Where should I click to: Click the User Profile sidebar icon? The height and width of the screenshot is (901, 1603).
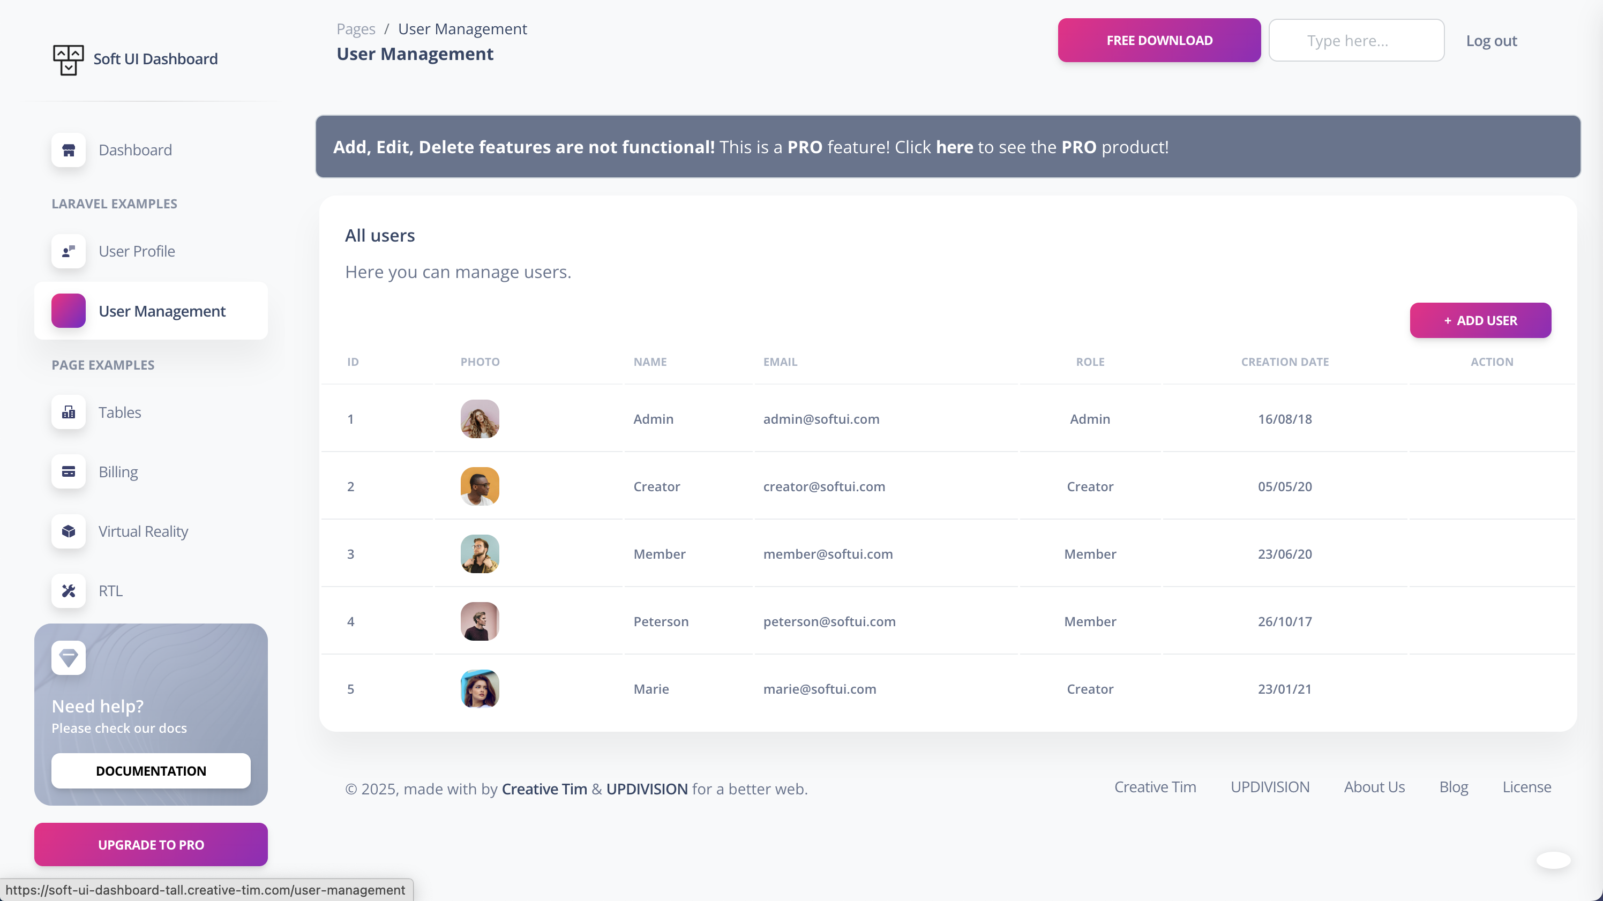pyautogui.click(x=69, y=251)
